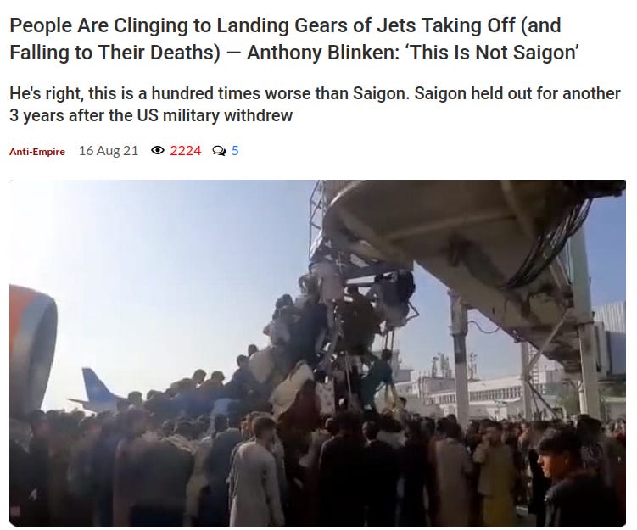Open the 5 comments count
This screenshot has width=637, height=530.
click(235, 151)
